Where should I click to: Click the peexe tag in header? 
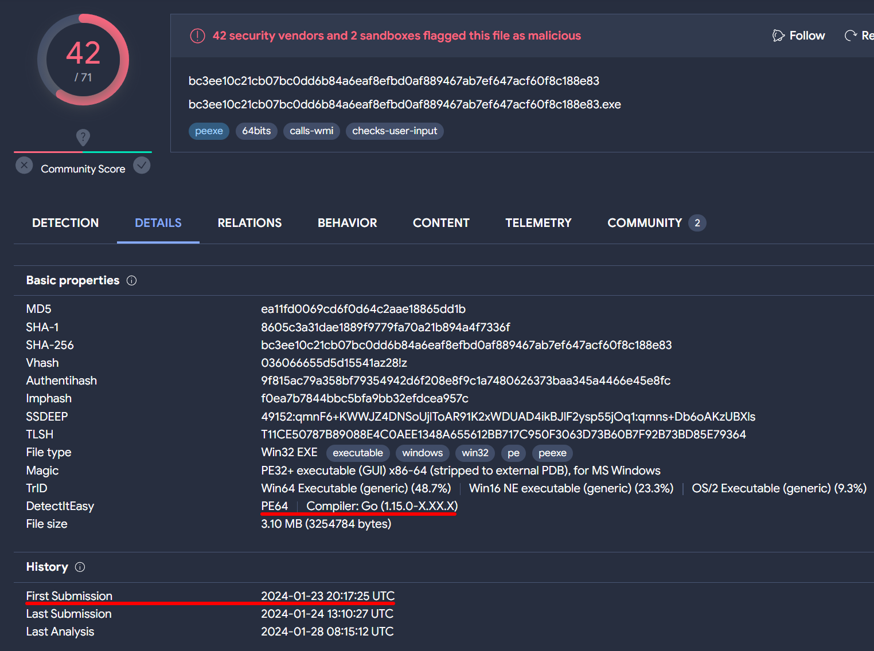pyautogui.click(x=209, y=131)
